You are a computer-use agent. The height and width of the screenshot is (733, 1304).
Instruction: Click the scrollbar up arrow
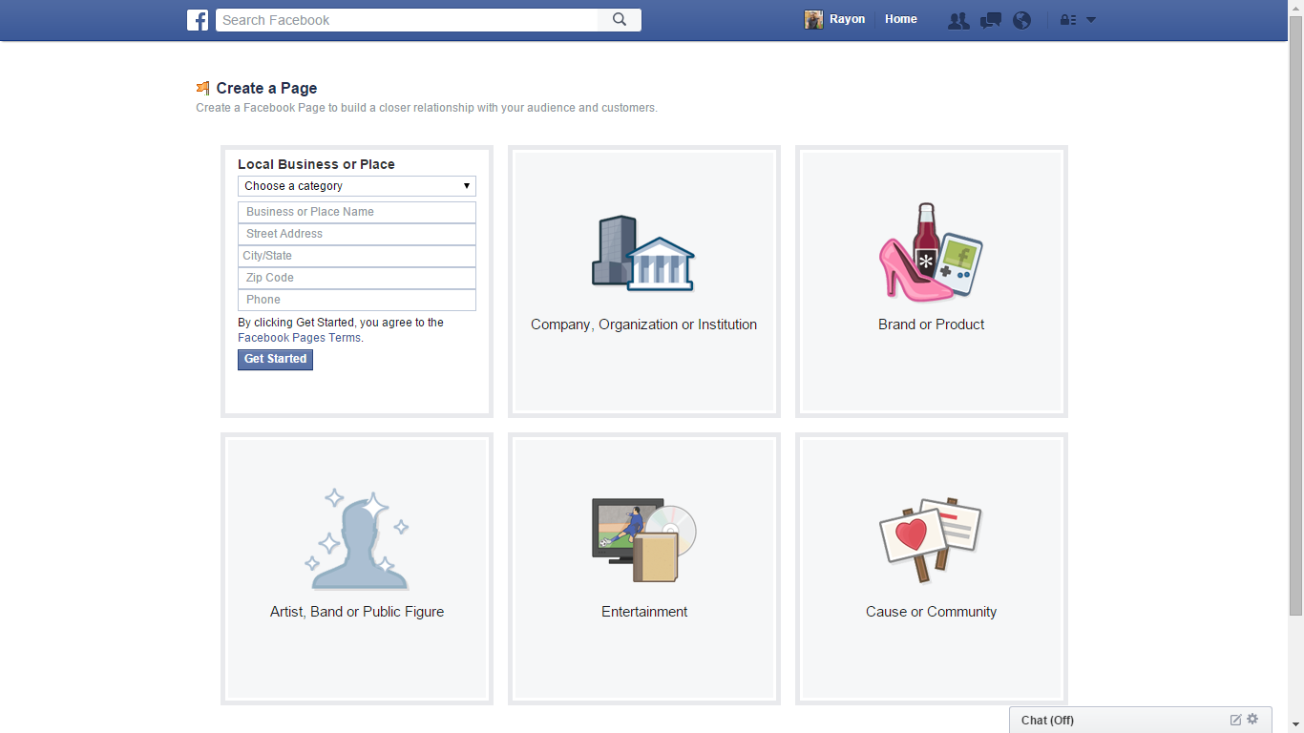(1295, 8)
